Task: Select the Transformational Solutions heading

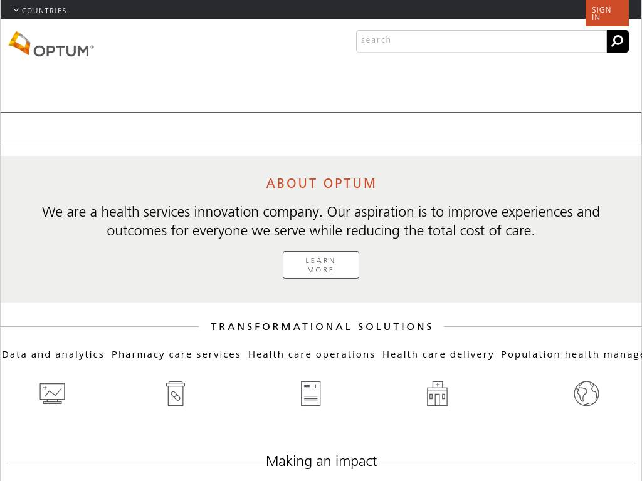Action: pos(322,327)
